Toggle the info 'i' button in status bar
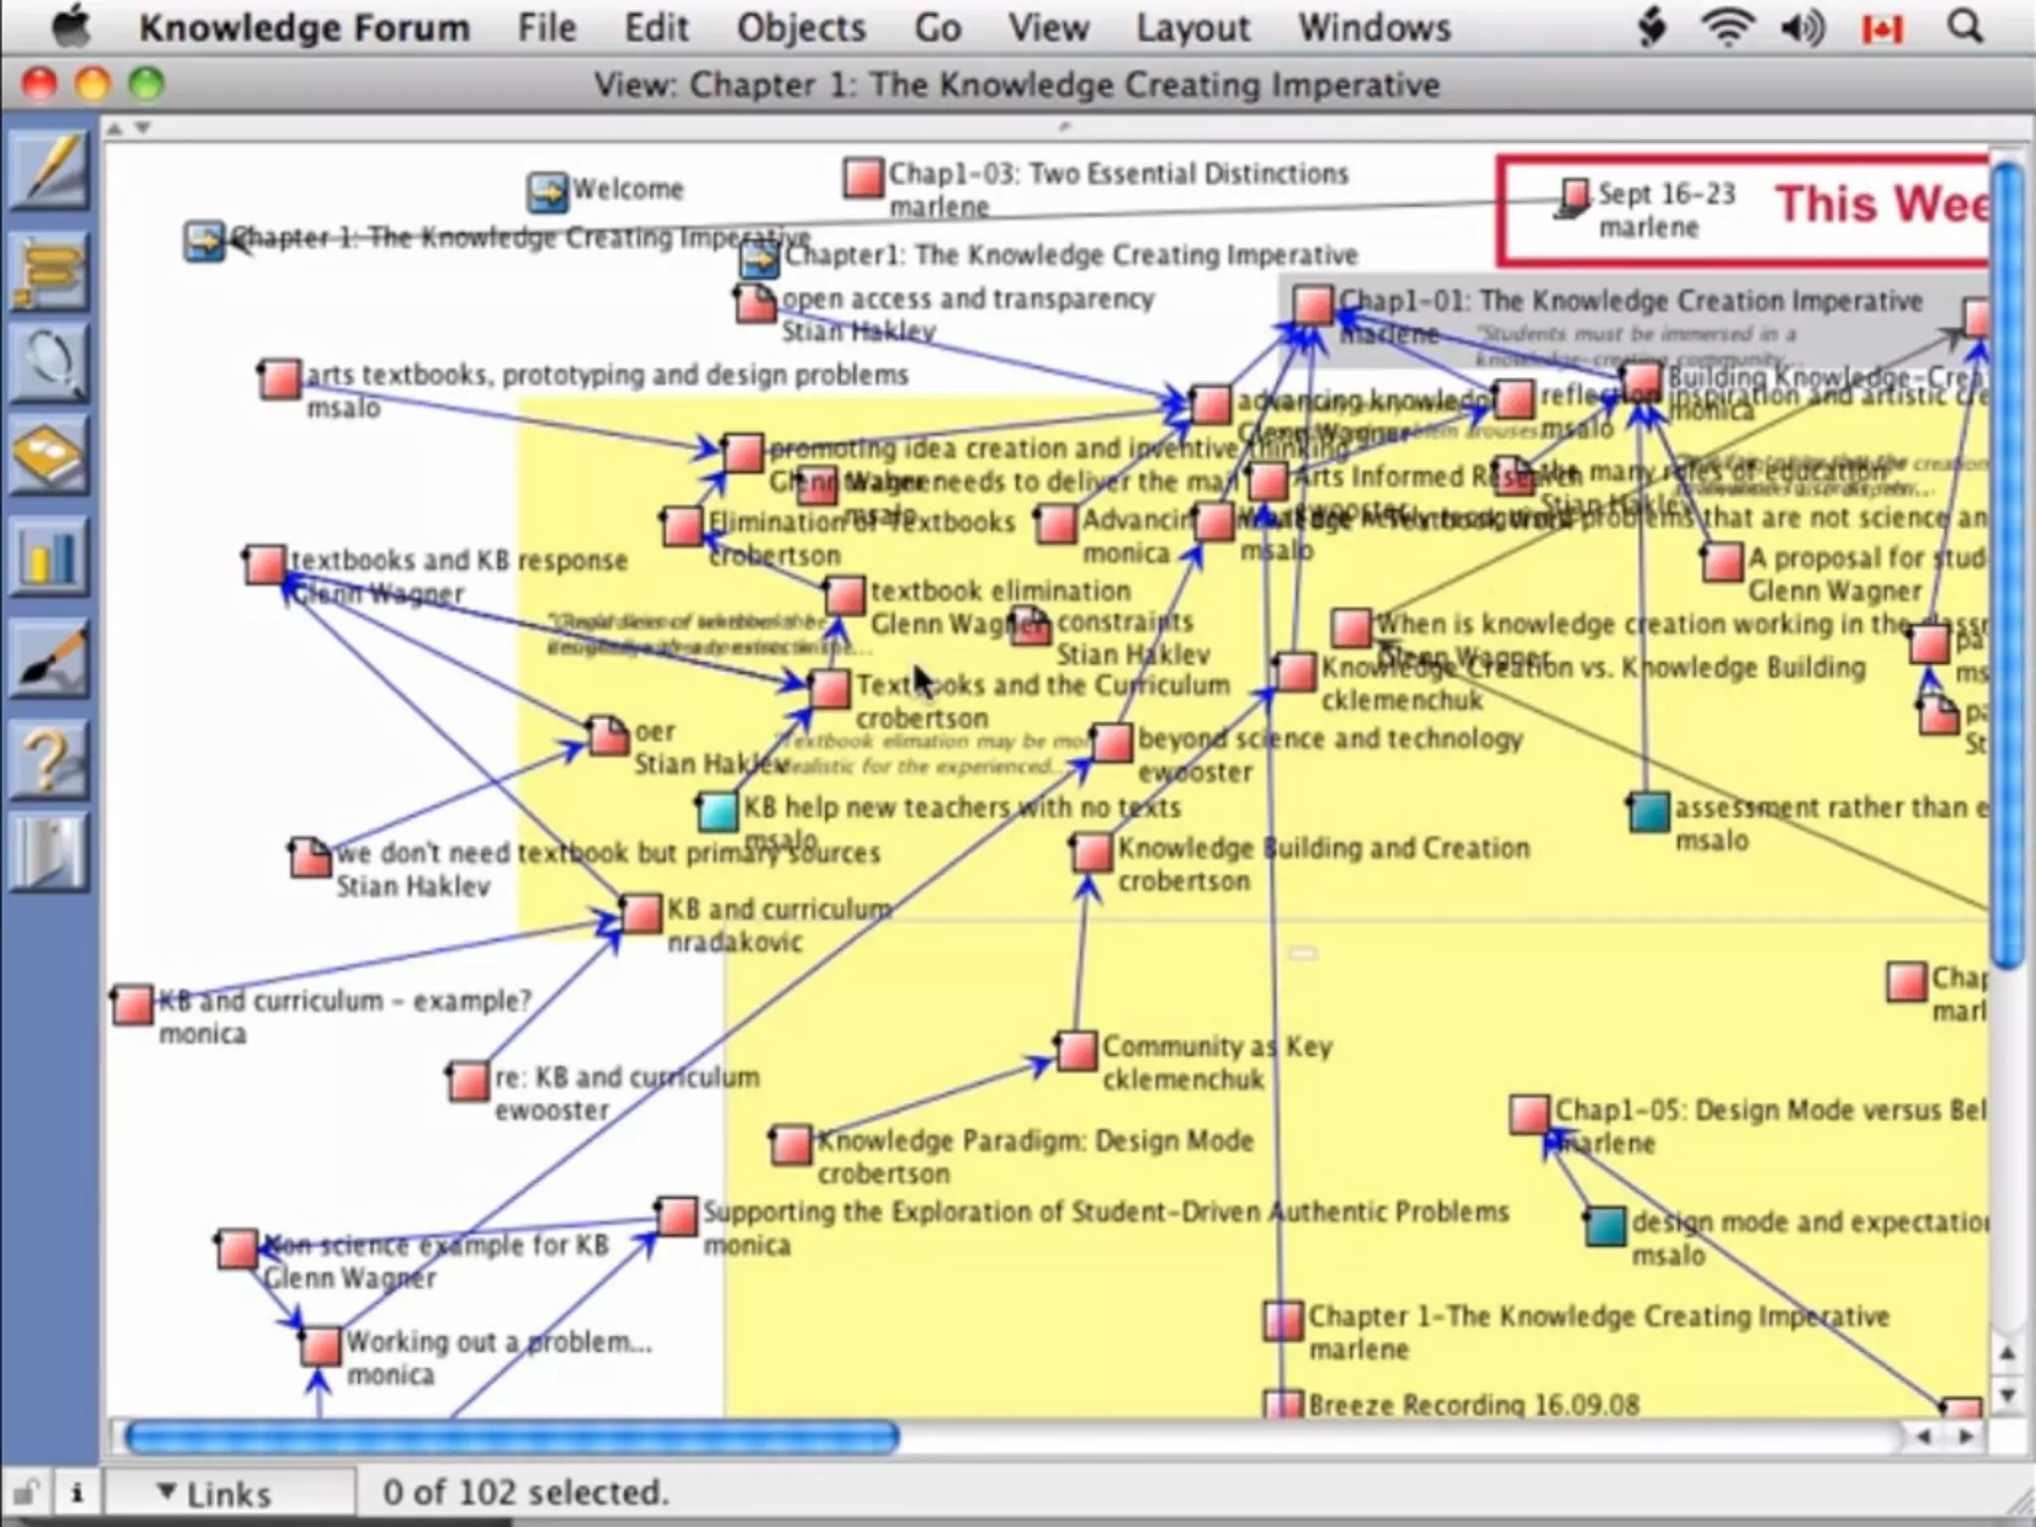The width and height of the screenshot is (2036, 1527). pyautogui.click(x=77, y=1492)
